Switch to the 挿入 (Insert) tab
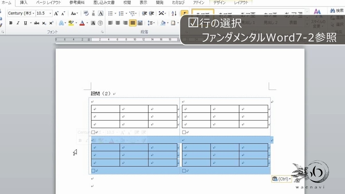Image resolution: width=345 pixels, height=194 pixels. pos(24,3)
